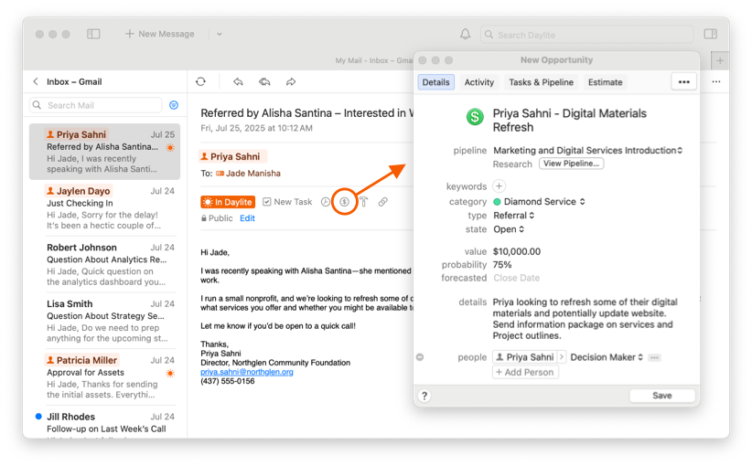Image resolution: width=752 pixels, height=466 pixels.
Task: Select Jaylen Dayo Just Checking In email
Action: [104, 207]
